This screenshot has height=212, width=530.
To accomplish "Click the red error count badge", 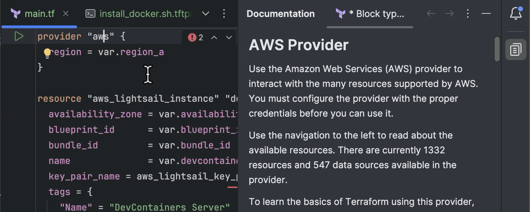I will pos(195,37).
